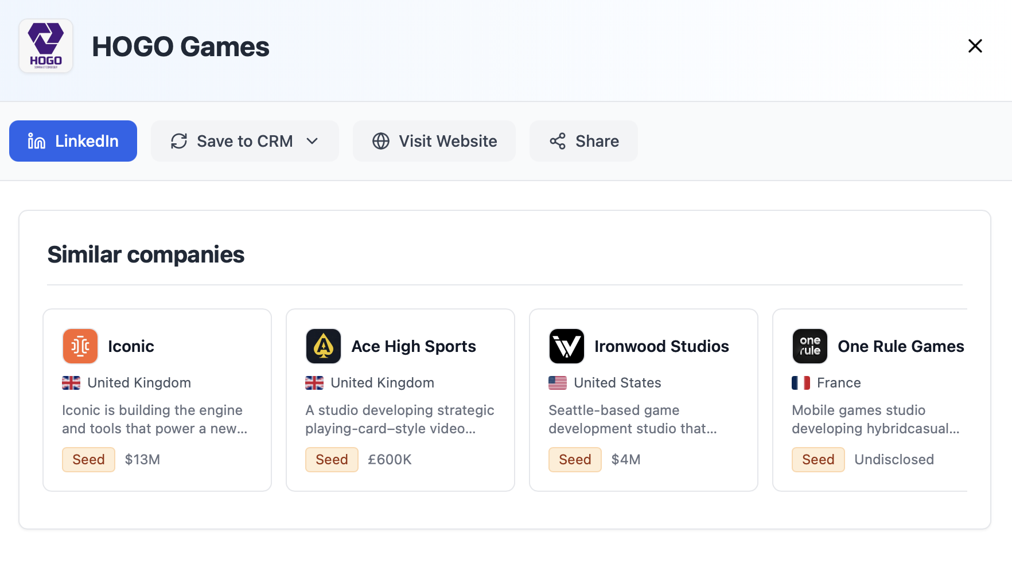Click the HOGO Games company logo
Viewport: 1012px width, 564px height.
(x=45, y=46)
